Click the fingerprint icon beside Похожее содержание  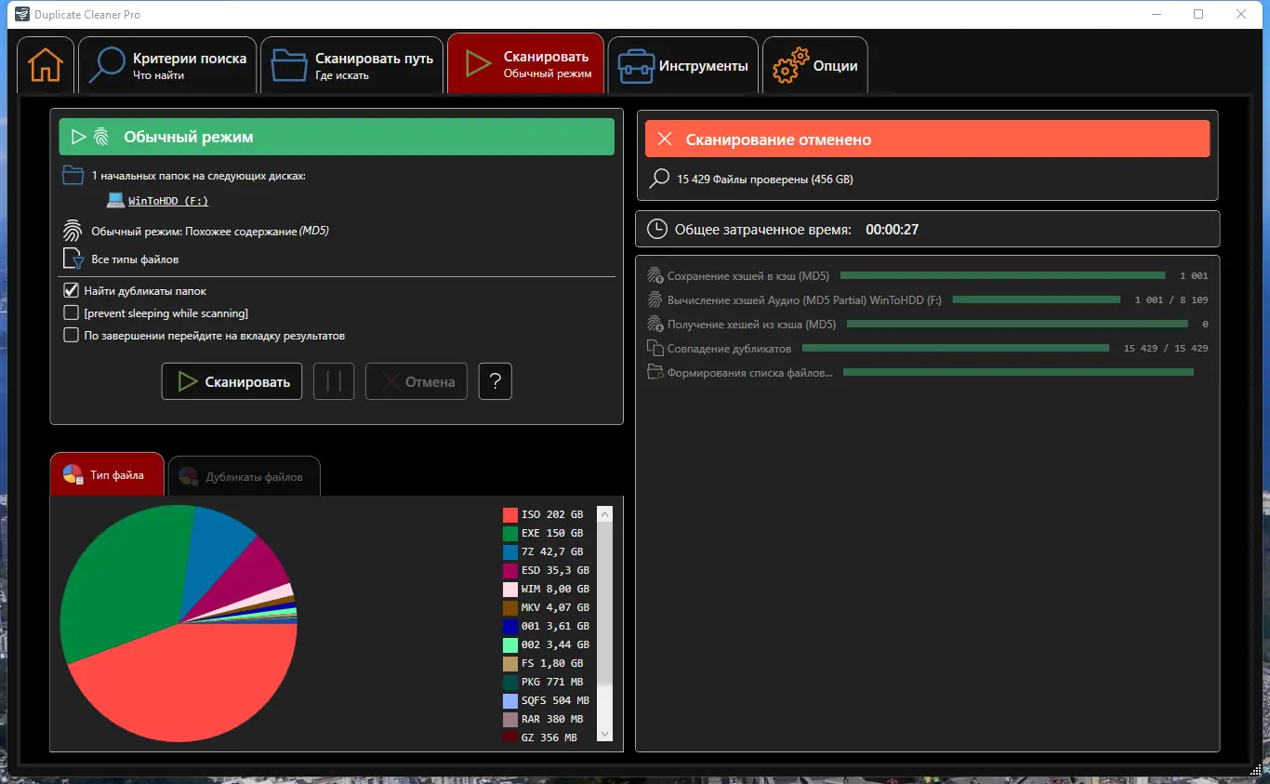(x=72, y=231)
